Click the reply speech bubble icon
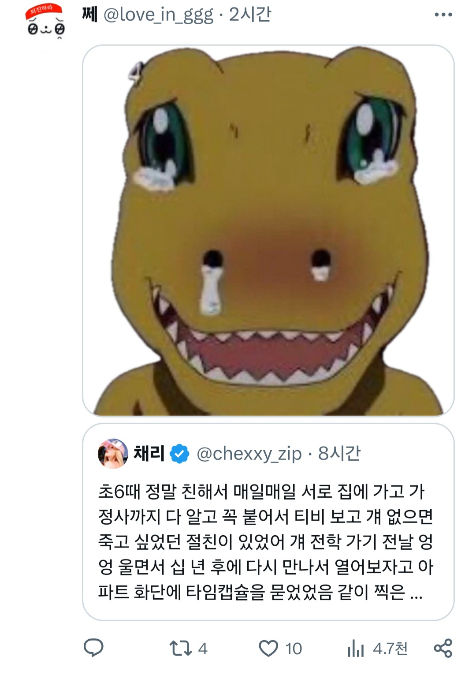476x675 pixels. click(x=93, y=648)
